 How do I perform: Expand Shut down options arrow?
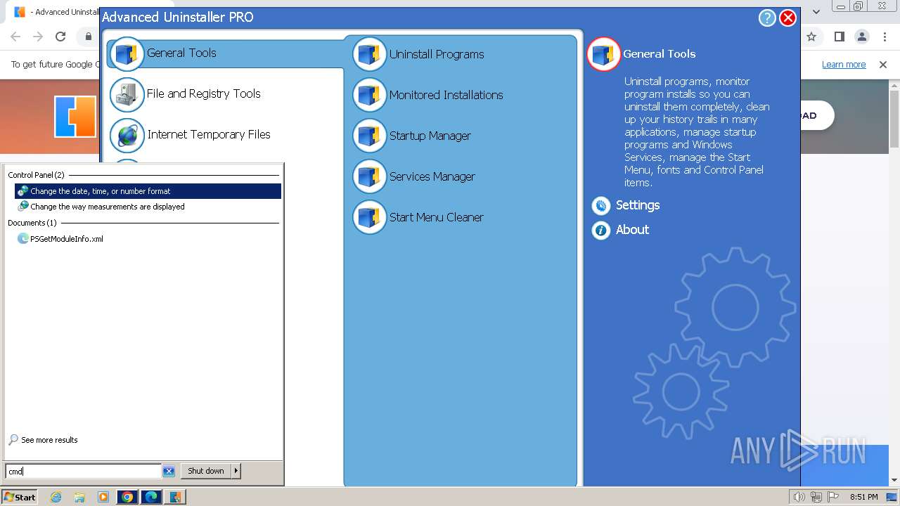(x=236, y=471)
